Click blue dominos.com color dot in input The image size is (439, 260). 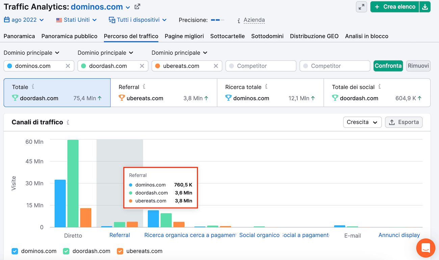(x=10, y=66)
